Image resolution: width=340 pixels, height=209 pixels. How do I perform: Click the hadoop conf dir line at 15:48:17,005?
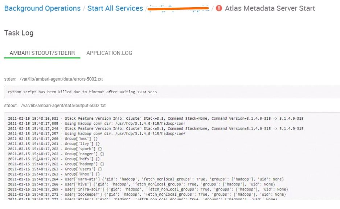point(97,123)
